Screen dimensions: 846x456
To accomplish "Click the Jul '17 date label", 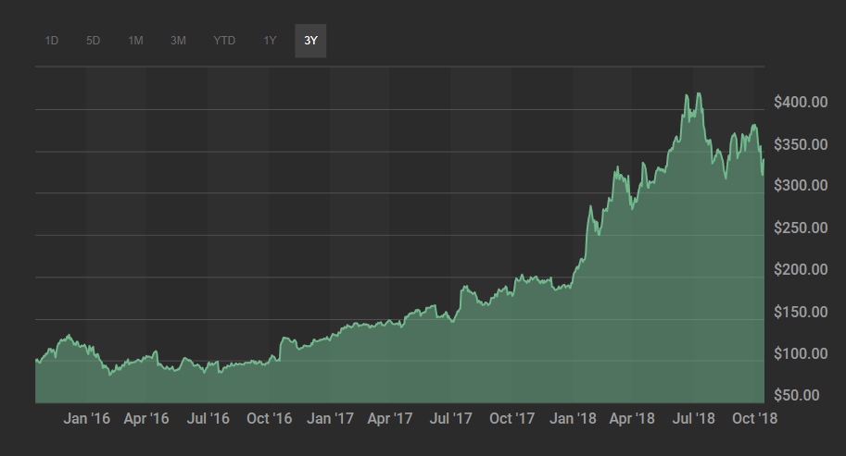I will coord(451,419).
